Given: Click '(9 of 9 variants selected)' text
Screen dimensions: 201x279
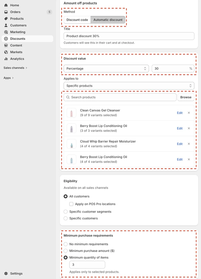Looking at the screenshot, I should point(99,115).
